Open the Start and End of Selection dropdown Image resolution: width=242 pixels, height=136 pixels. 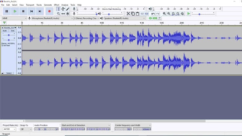[86, 125]
